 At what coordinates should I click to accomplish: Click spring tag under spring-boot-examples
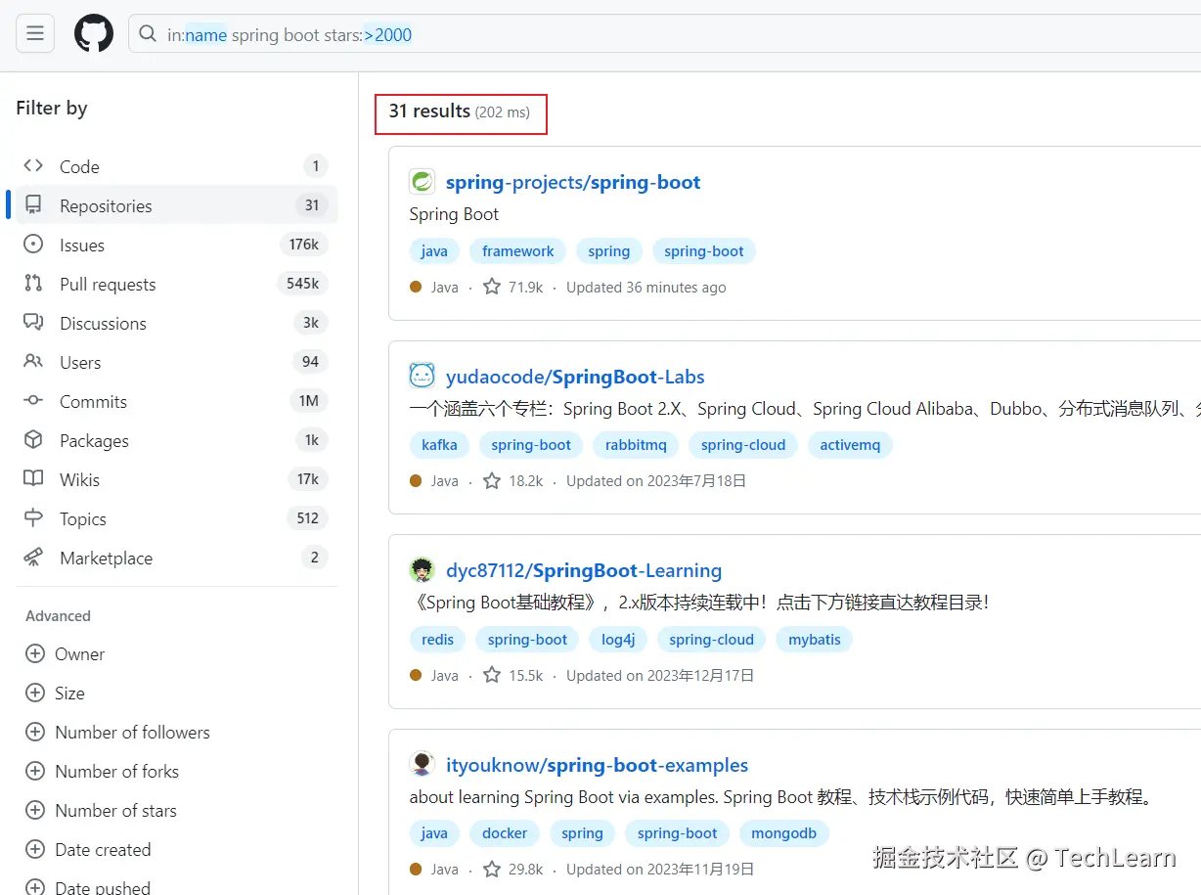click(x=582, y=833)
